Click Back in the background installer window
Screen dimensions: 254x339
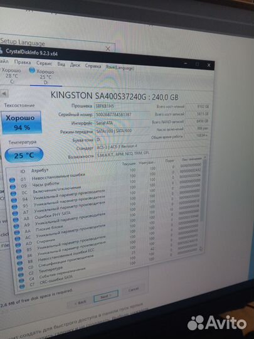click(x=80, y=303)
